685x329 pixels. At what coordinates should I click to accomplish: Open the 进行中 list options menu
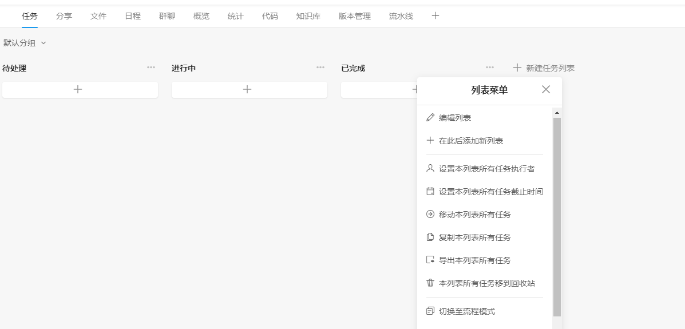[x=320, y=68]
